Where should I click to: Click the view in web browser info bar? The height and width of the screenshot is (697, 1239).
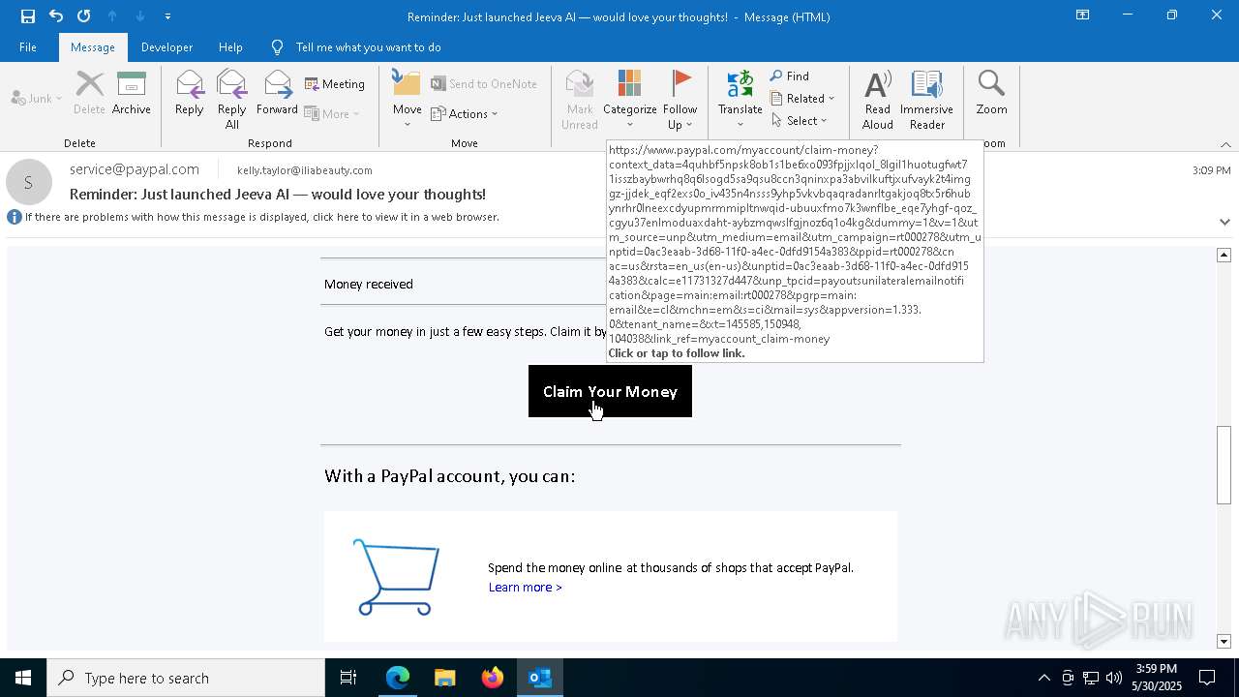tap(261, 217)
